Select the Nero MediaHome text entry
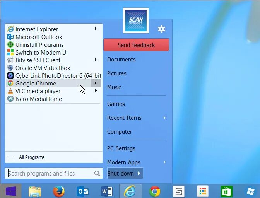The width and height of the screenshot is (260, 198). 39,99
